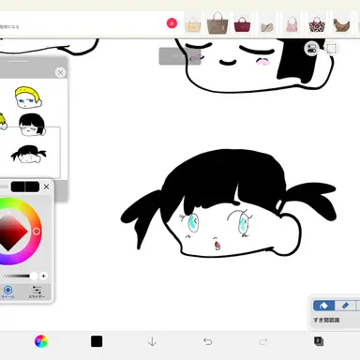Switch to the スライダー sliders tab
This screenshot has width=360, height=360.
tap(37, 292)
